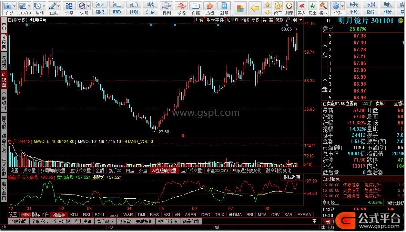Click the 陆港 toolbar button
The width and height of the screenshot is (406, 232).
(x=150, y=4)
